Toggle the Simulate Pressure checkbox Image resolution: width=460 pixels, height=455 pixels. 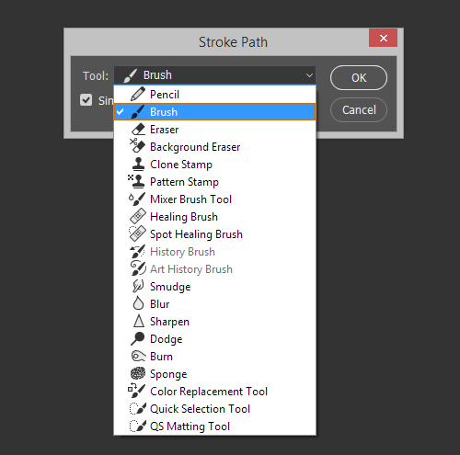(86, 100)
